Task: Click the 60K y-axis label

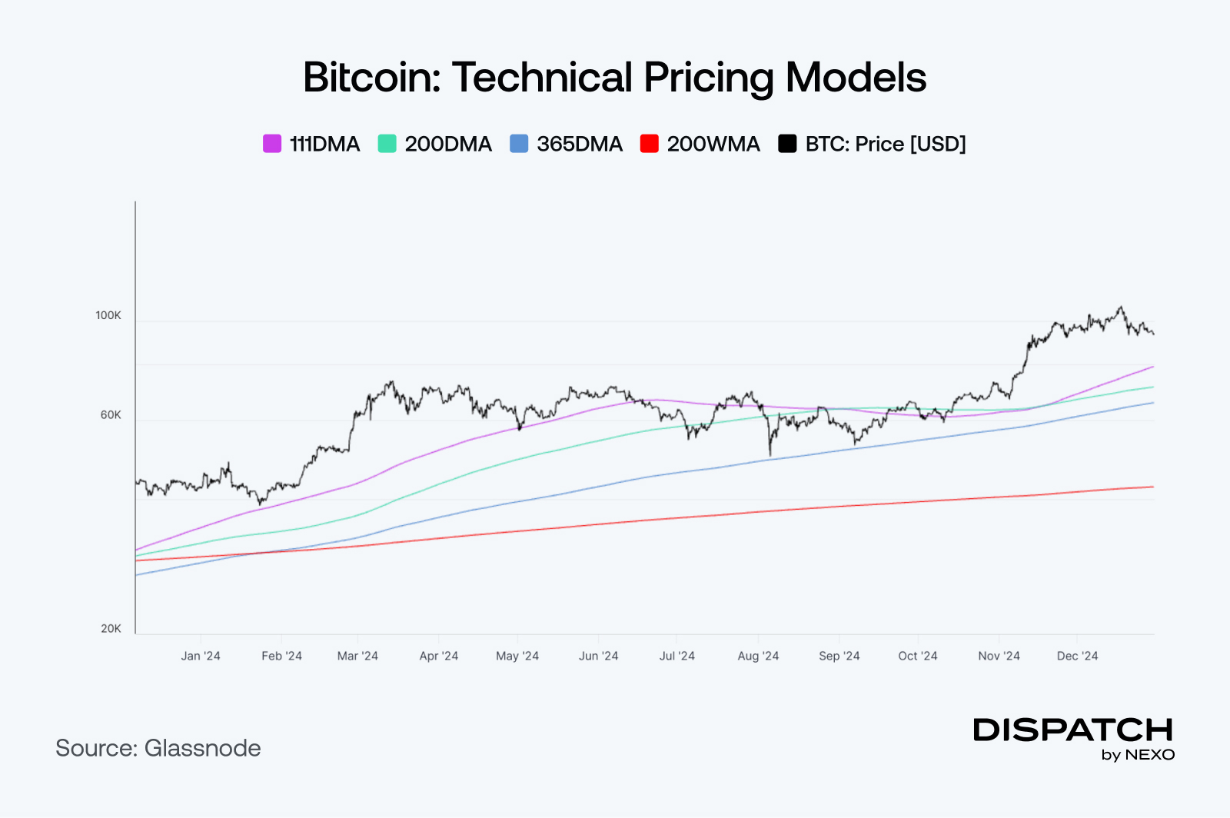Action: 111,415
